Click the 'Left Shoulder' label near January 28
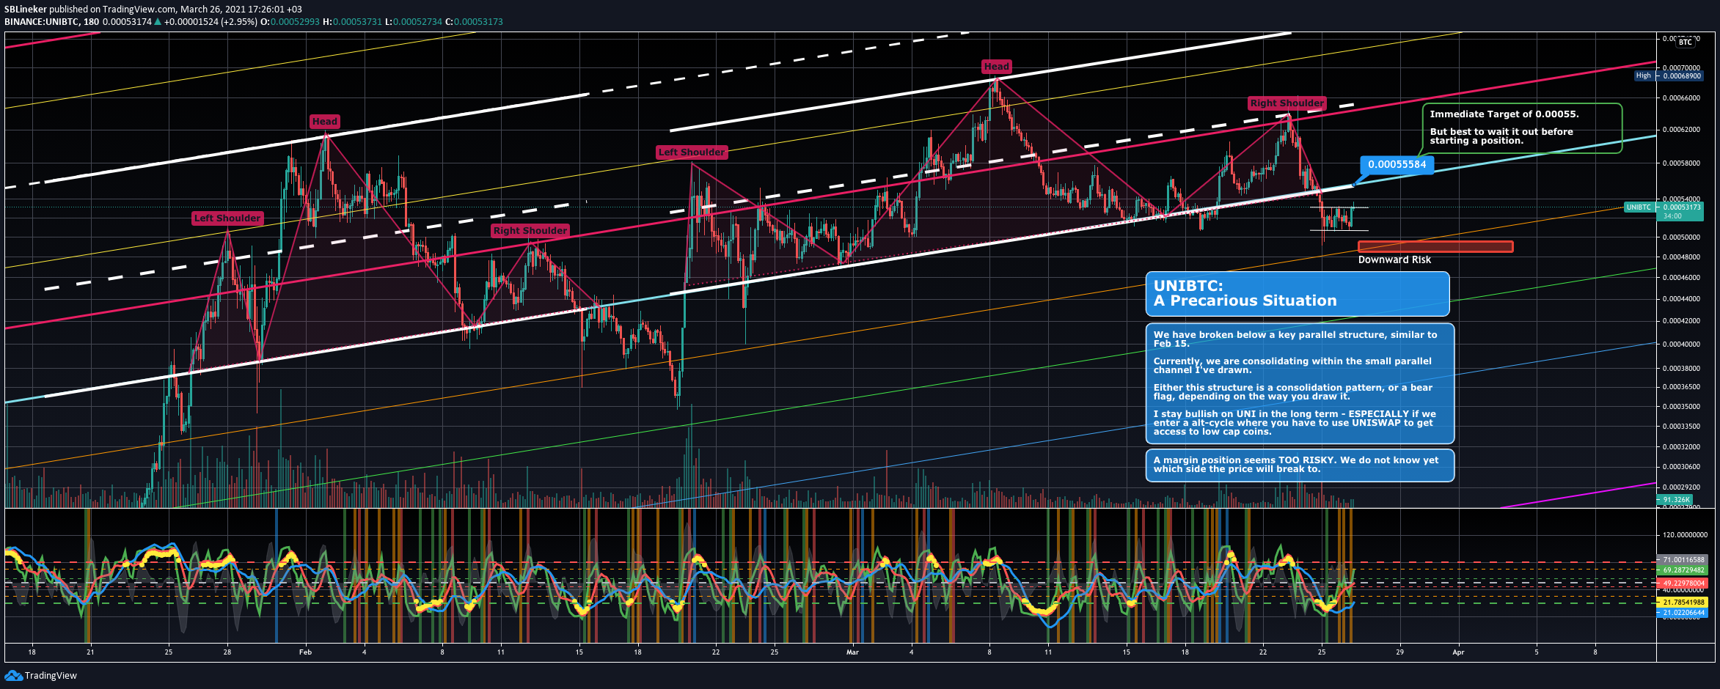Screen dimensions: 1720x689 [x=227, y=218]
